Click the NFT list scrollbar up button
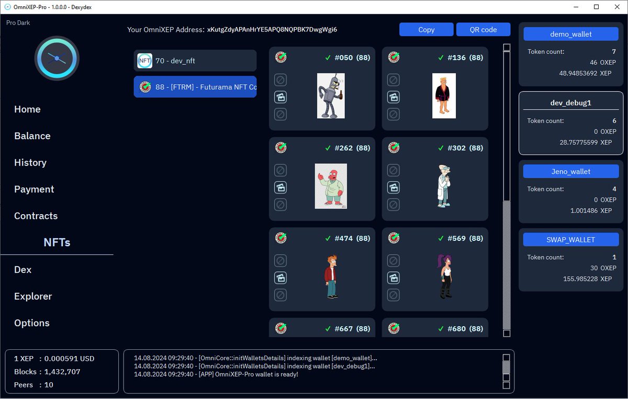Viewport: 628px width, 399px height. coord(507,48)
